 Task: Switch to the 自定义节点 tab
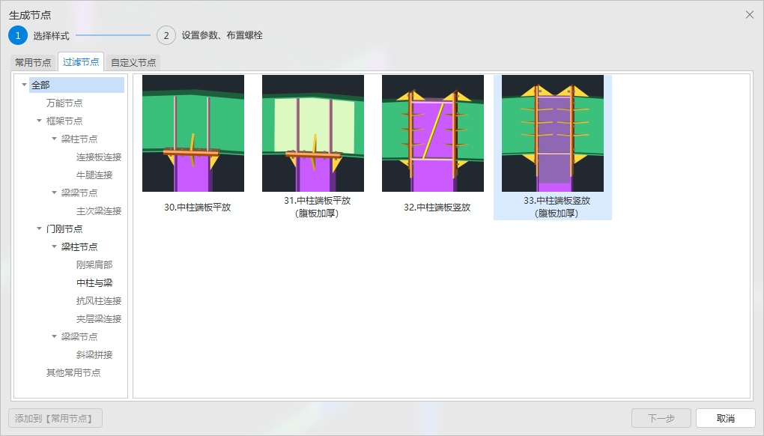(x=133, y=62)
